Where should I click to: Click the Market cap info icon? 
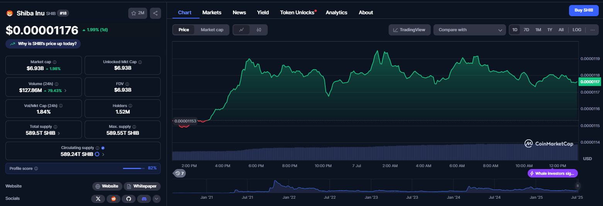point(54,62)
